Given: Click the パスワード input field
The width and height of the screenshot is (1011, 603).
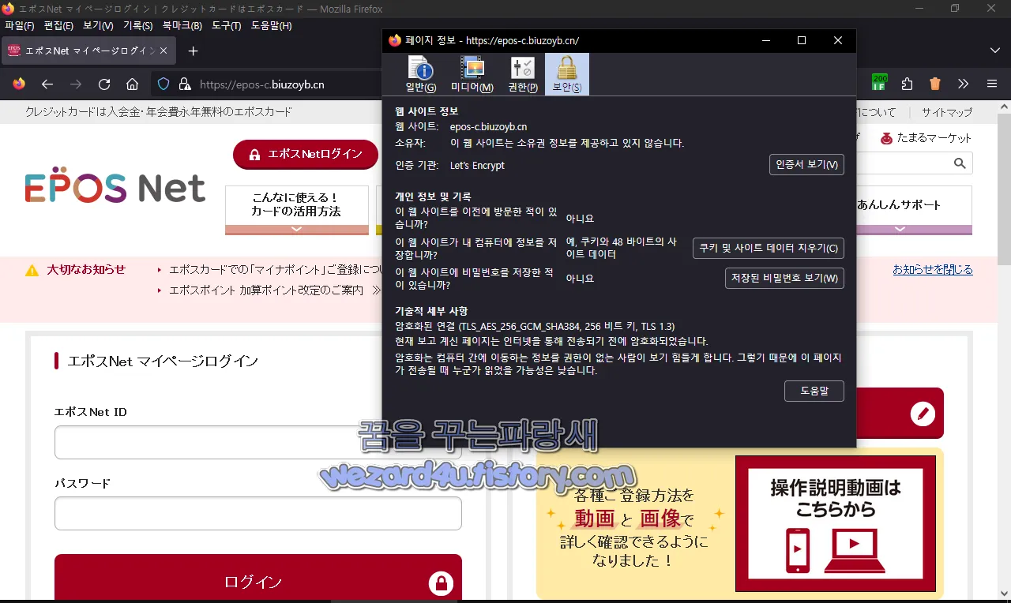Looking at the screenshot, I should click(257, 513).
